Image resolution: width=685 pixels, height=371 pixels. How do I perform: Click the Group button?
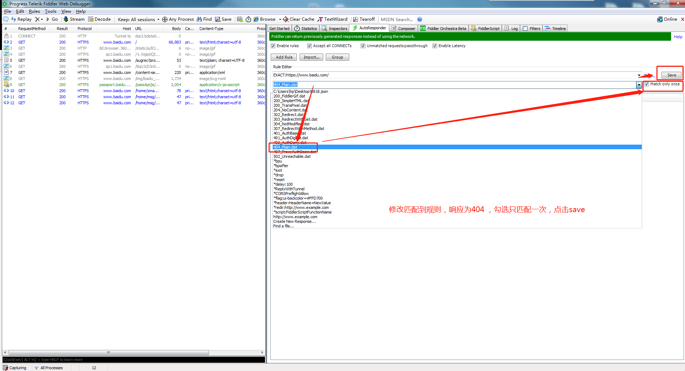tap(337, 57)
